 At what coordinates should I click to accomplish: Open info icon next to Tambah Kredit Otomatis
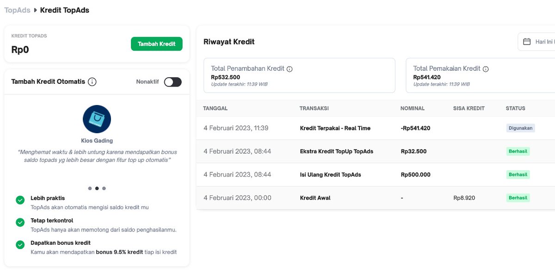click(x=92, y=82)
